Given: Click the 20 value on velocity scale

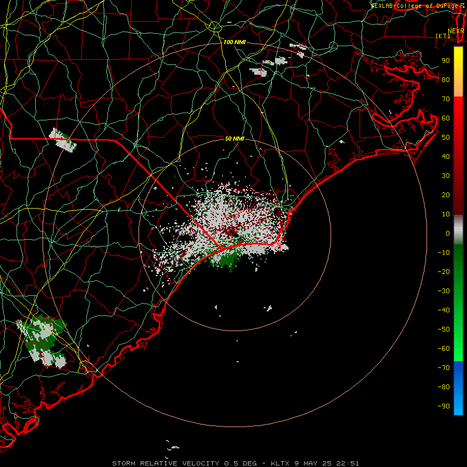Looking at the screenshot, I should tap(446, 195).
